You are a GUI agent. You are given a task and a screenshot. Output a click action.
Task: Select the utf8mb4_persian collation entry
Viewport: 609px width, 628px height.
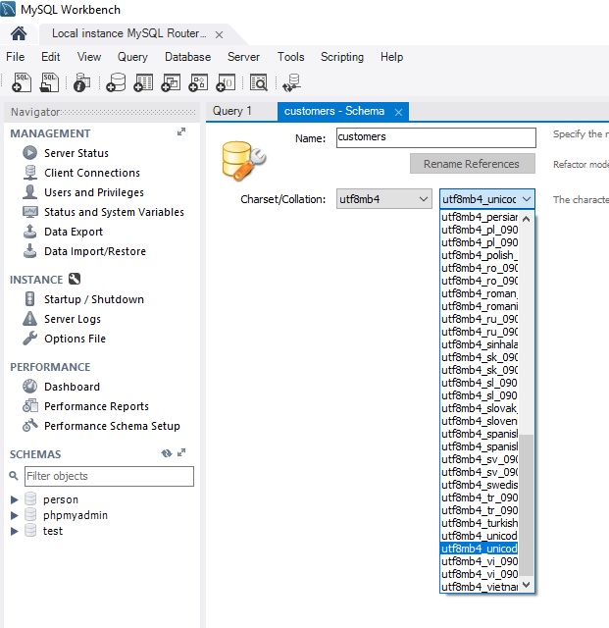[480, 217]
